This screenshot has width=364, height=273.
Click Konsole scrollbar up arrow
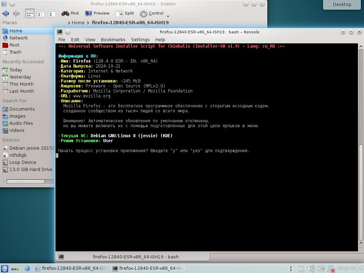tap(361, 47)
